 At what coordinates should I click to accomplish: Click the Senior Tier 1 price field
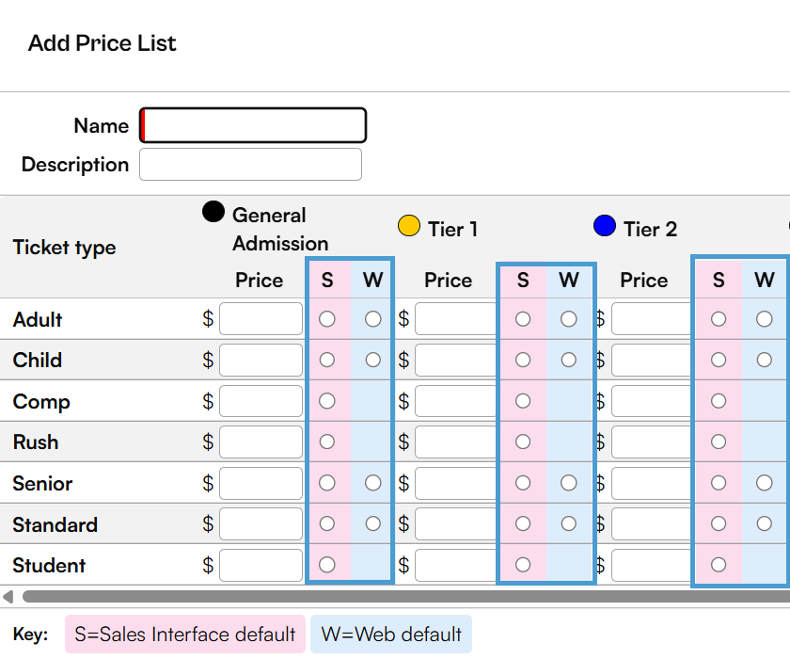click(x=456, y=483)
